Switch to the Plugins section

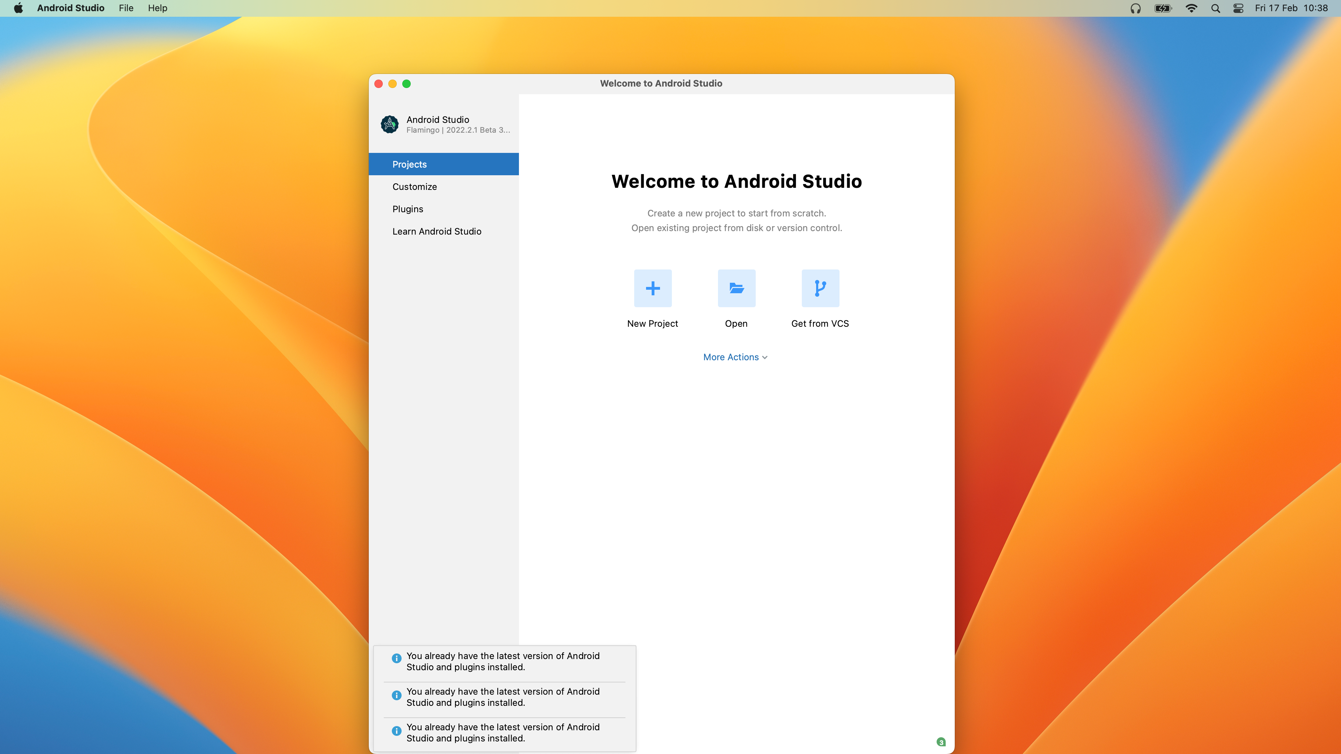tap(408, 209)
